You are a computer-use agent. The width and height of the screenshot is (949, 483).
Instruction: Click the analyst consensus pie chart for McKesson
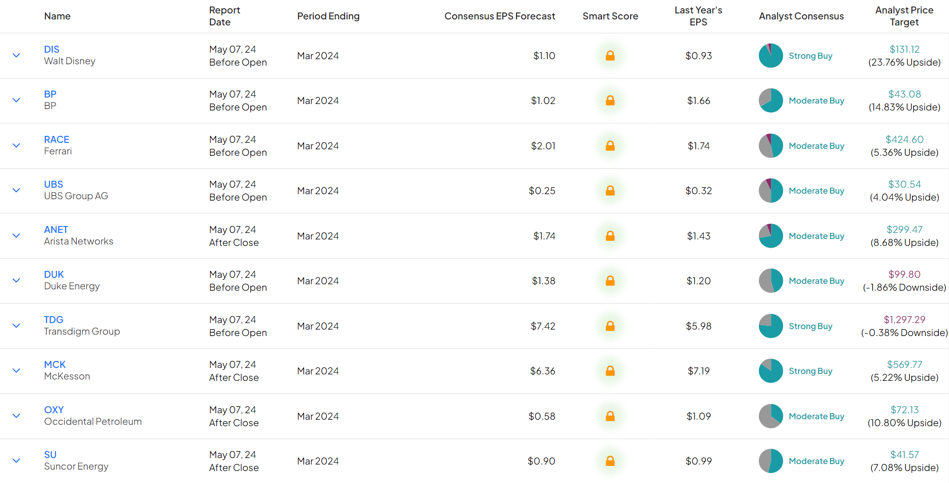pyautogui.click(x=771, y=371)
